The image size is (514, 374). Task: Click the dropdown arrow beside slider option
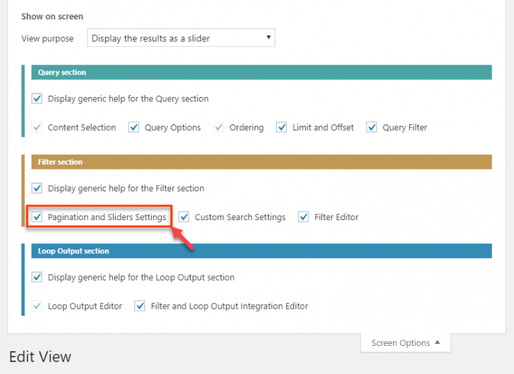tap(268, 37)
